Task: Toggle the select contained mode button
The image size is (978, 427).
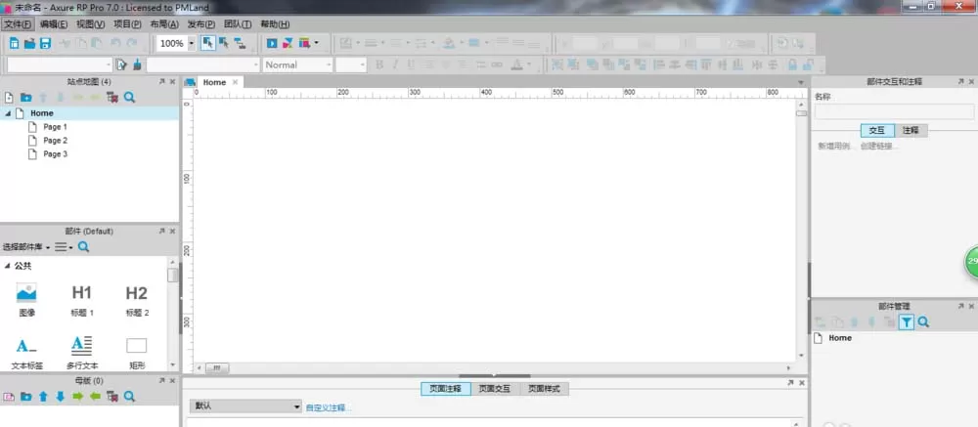Action: click(x=224, y=44)
